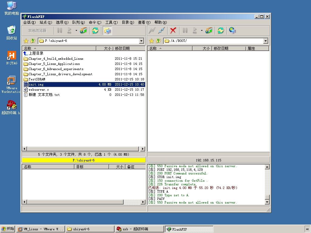Refresh the local file list
This screenshot has height=233, width=311.
pyautogui.click(x=95, y=31)
